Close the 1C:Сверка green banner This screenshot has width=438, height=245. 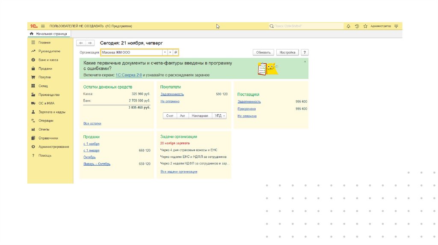pos(305,62)
